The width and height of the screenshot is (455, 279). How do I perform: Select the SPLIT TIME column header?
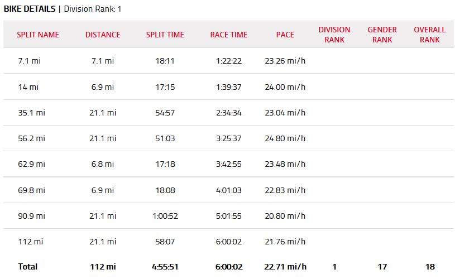(x=165, y=35)
